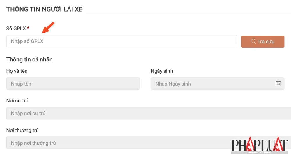Click the magnifier icon beside Tra cứu
The width and height of the screenshot is (291, 156).
253,41
